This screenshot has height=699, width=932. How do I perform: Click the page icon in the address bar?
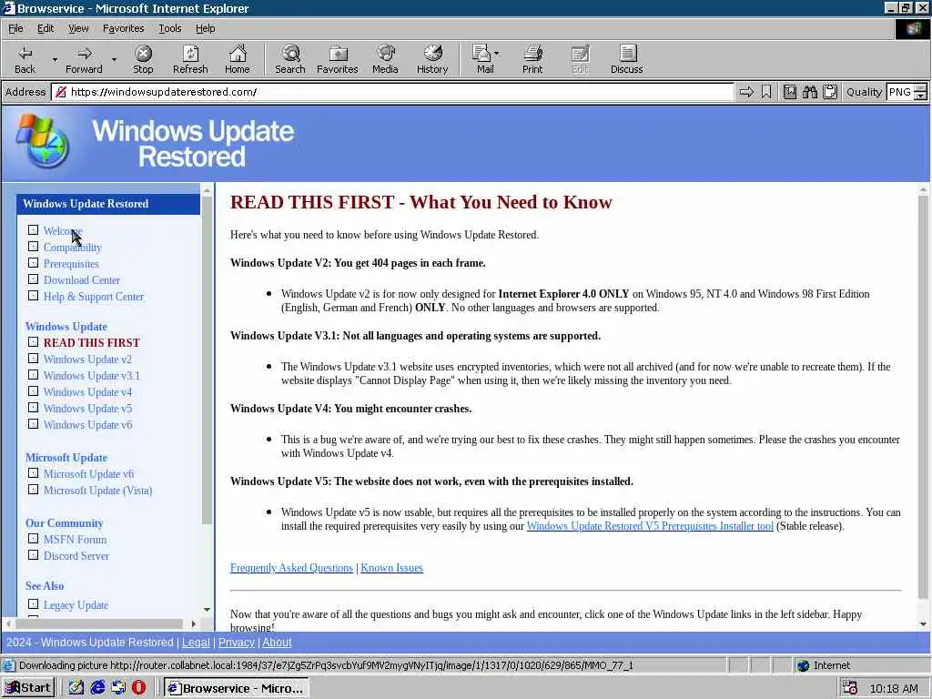tap(61, 92)
